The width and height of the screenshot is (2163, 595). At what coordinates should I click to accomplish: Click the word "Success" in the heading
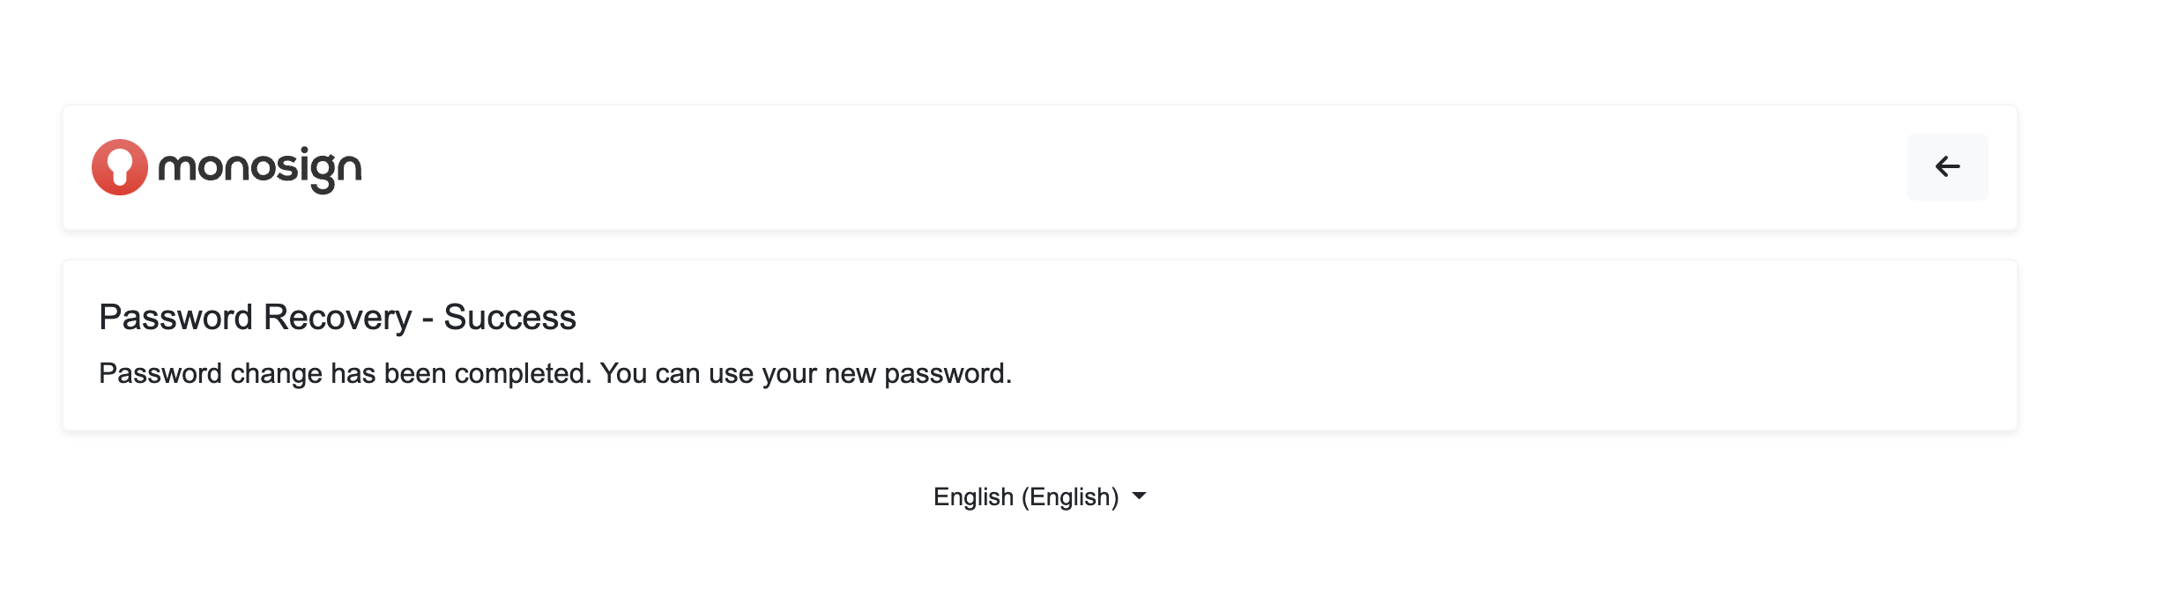(509, 318)
